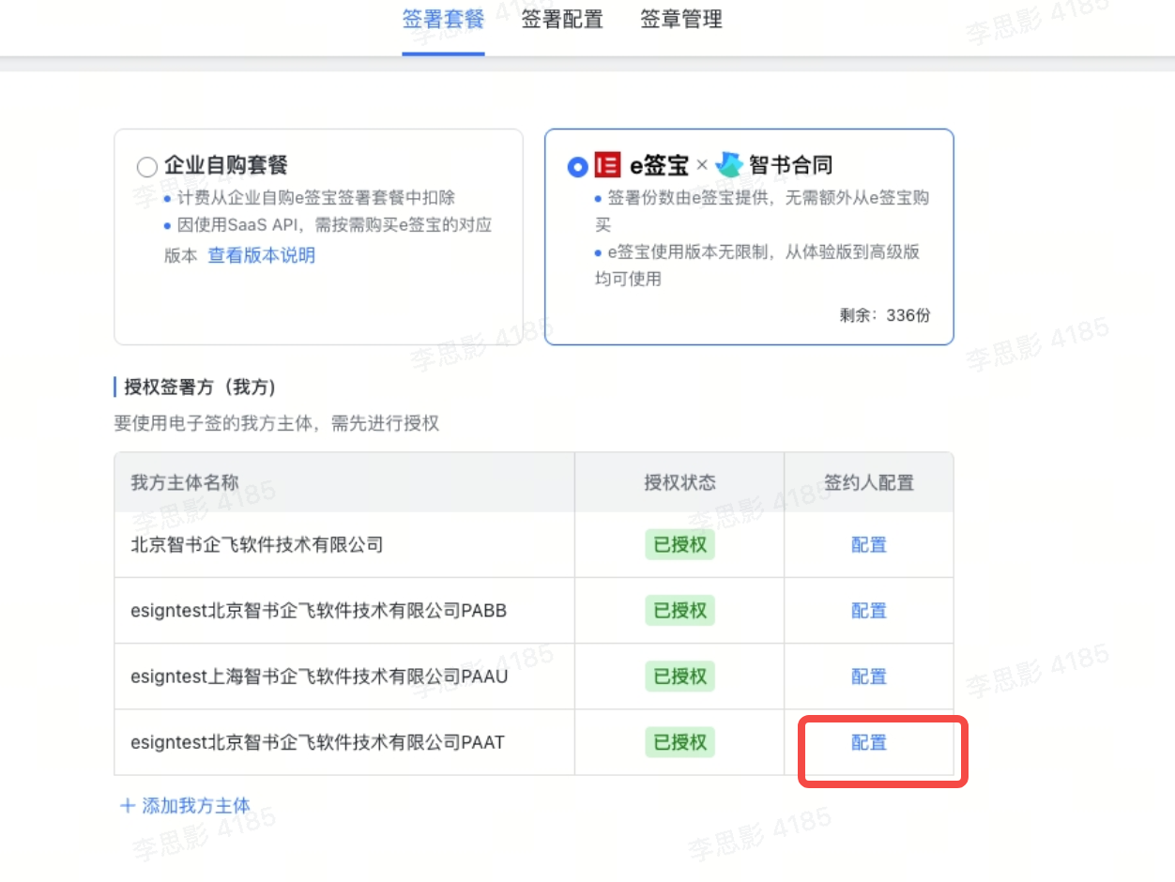Click the 添加我方主体 link
This screenshot has width=1175, height=882.
[x=196, y=805]
